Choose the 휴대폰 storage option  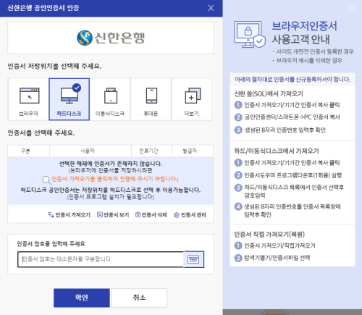click(151, 99)
